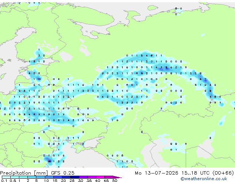Select the '15..18 UTC' time range
235x182 pixels.
point(196,173)
